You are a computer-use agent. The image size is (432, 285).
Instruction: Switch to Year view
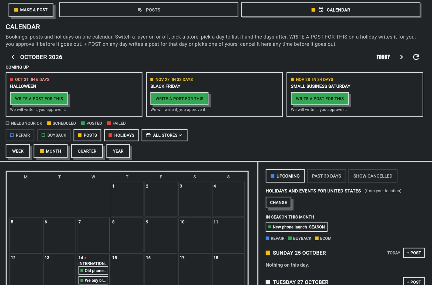coord(118,151)
